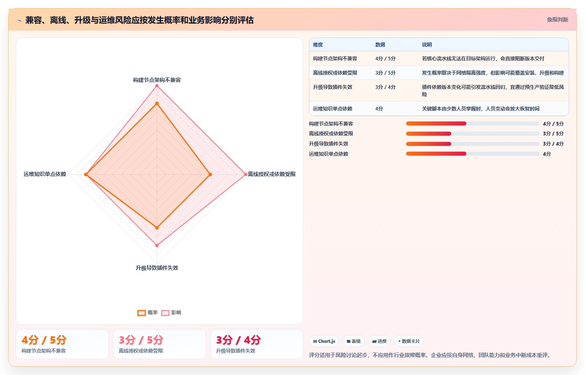The height and width of the screenshot is (375, 585).
Task: Click the description starting 插件依赖版本变化
Action: click(493, 90)
